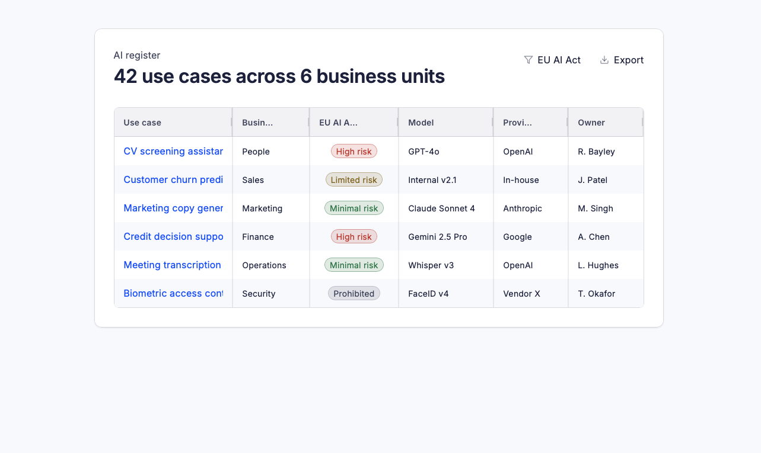
Task: Click the FaceID v4 model cell
Action: coord(446,293)
